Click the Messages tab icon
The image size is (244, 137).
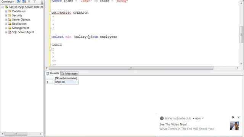63,73
